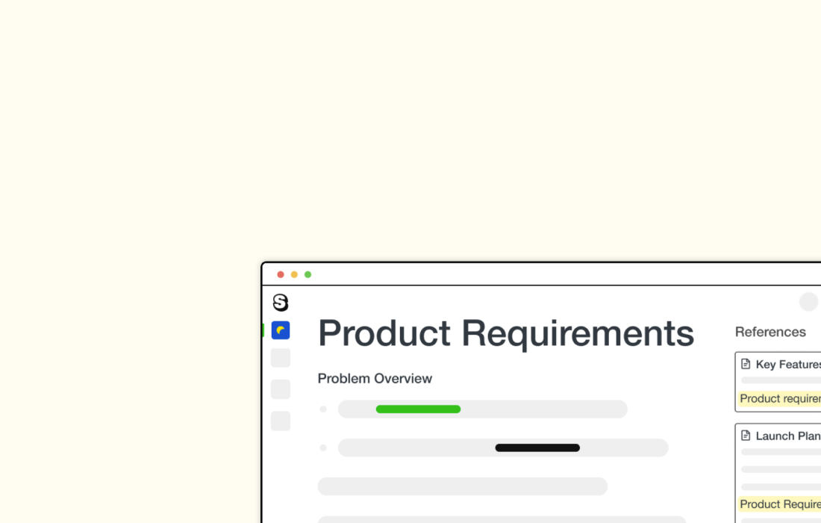Image resolution: width=821 pixels, height=523 pixels.
Task: Open the gray profile avatar circle
Action: [x=809, y=302]
